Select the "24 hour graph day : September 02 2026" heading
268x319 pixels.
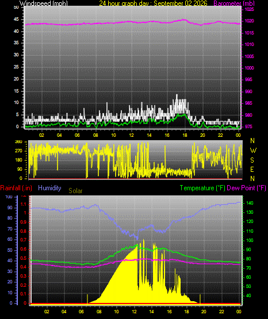pos(153,3)
